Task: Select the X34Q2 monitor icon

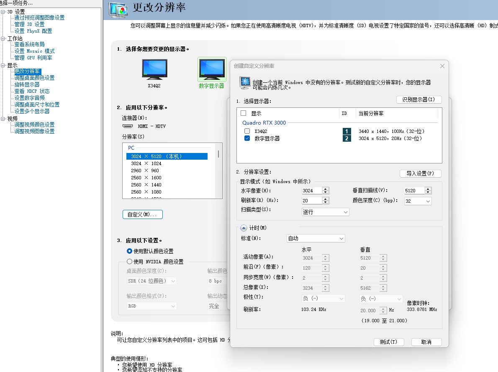Action: [154, 70]
